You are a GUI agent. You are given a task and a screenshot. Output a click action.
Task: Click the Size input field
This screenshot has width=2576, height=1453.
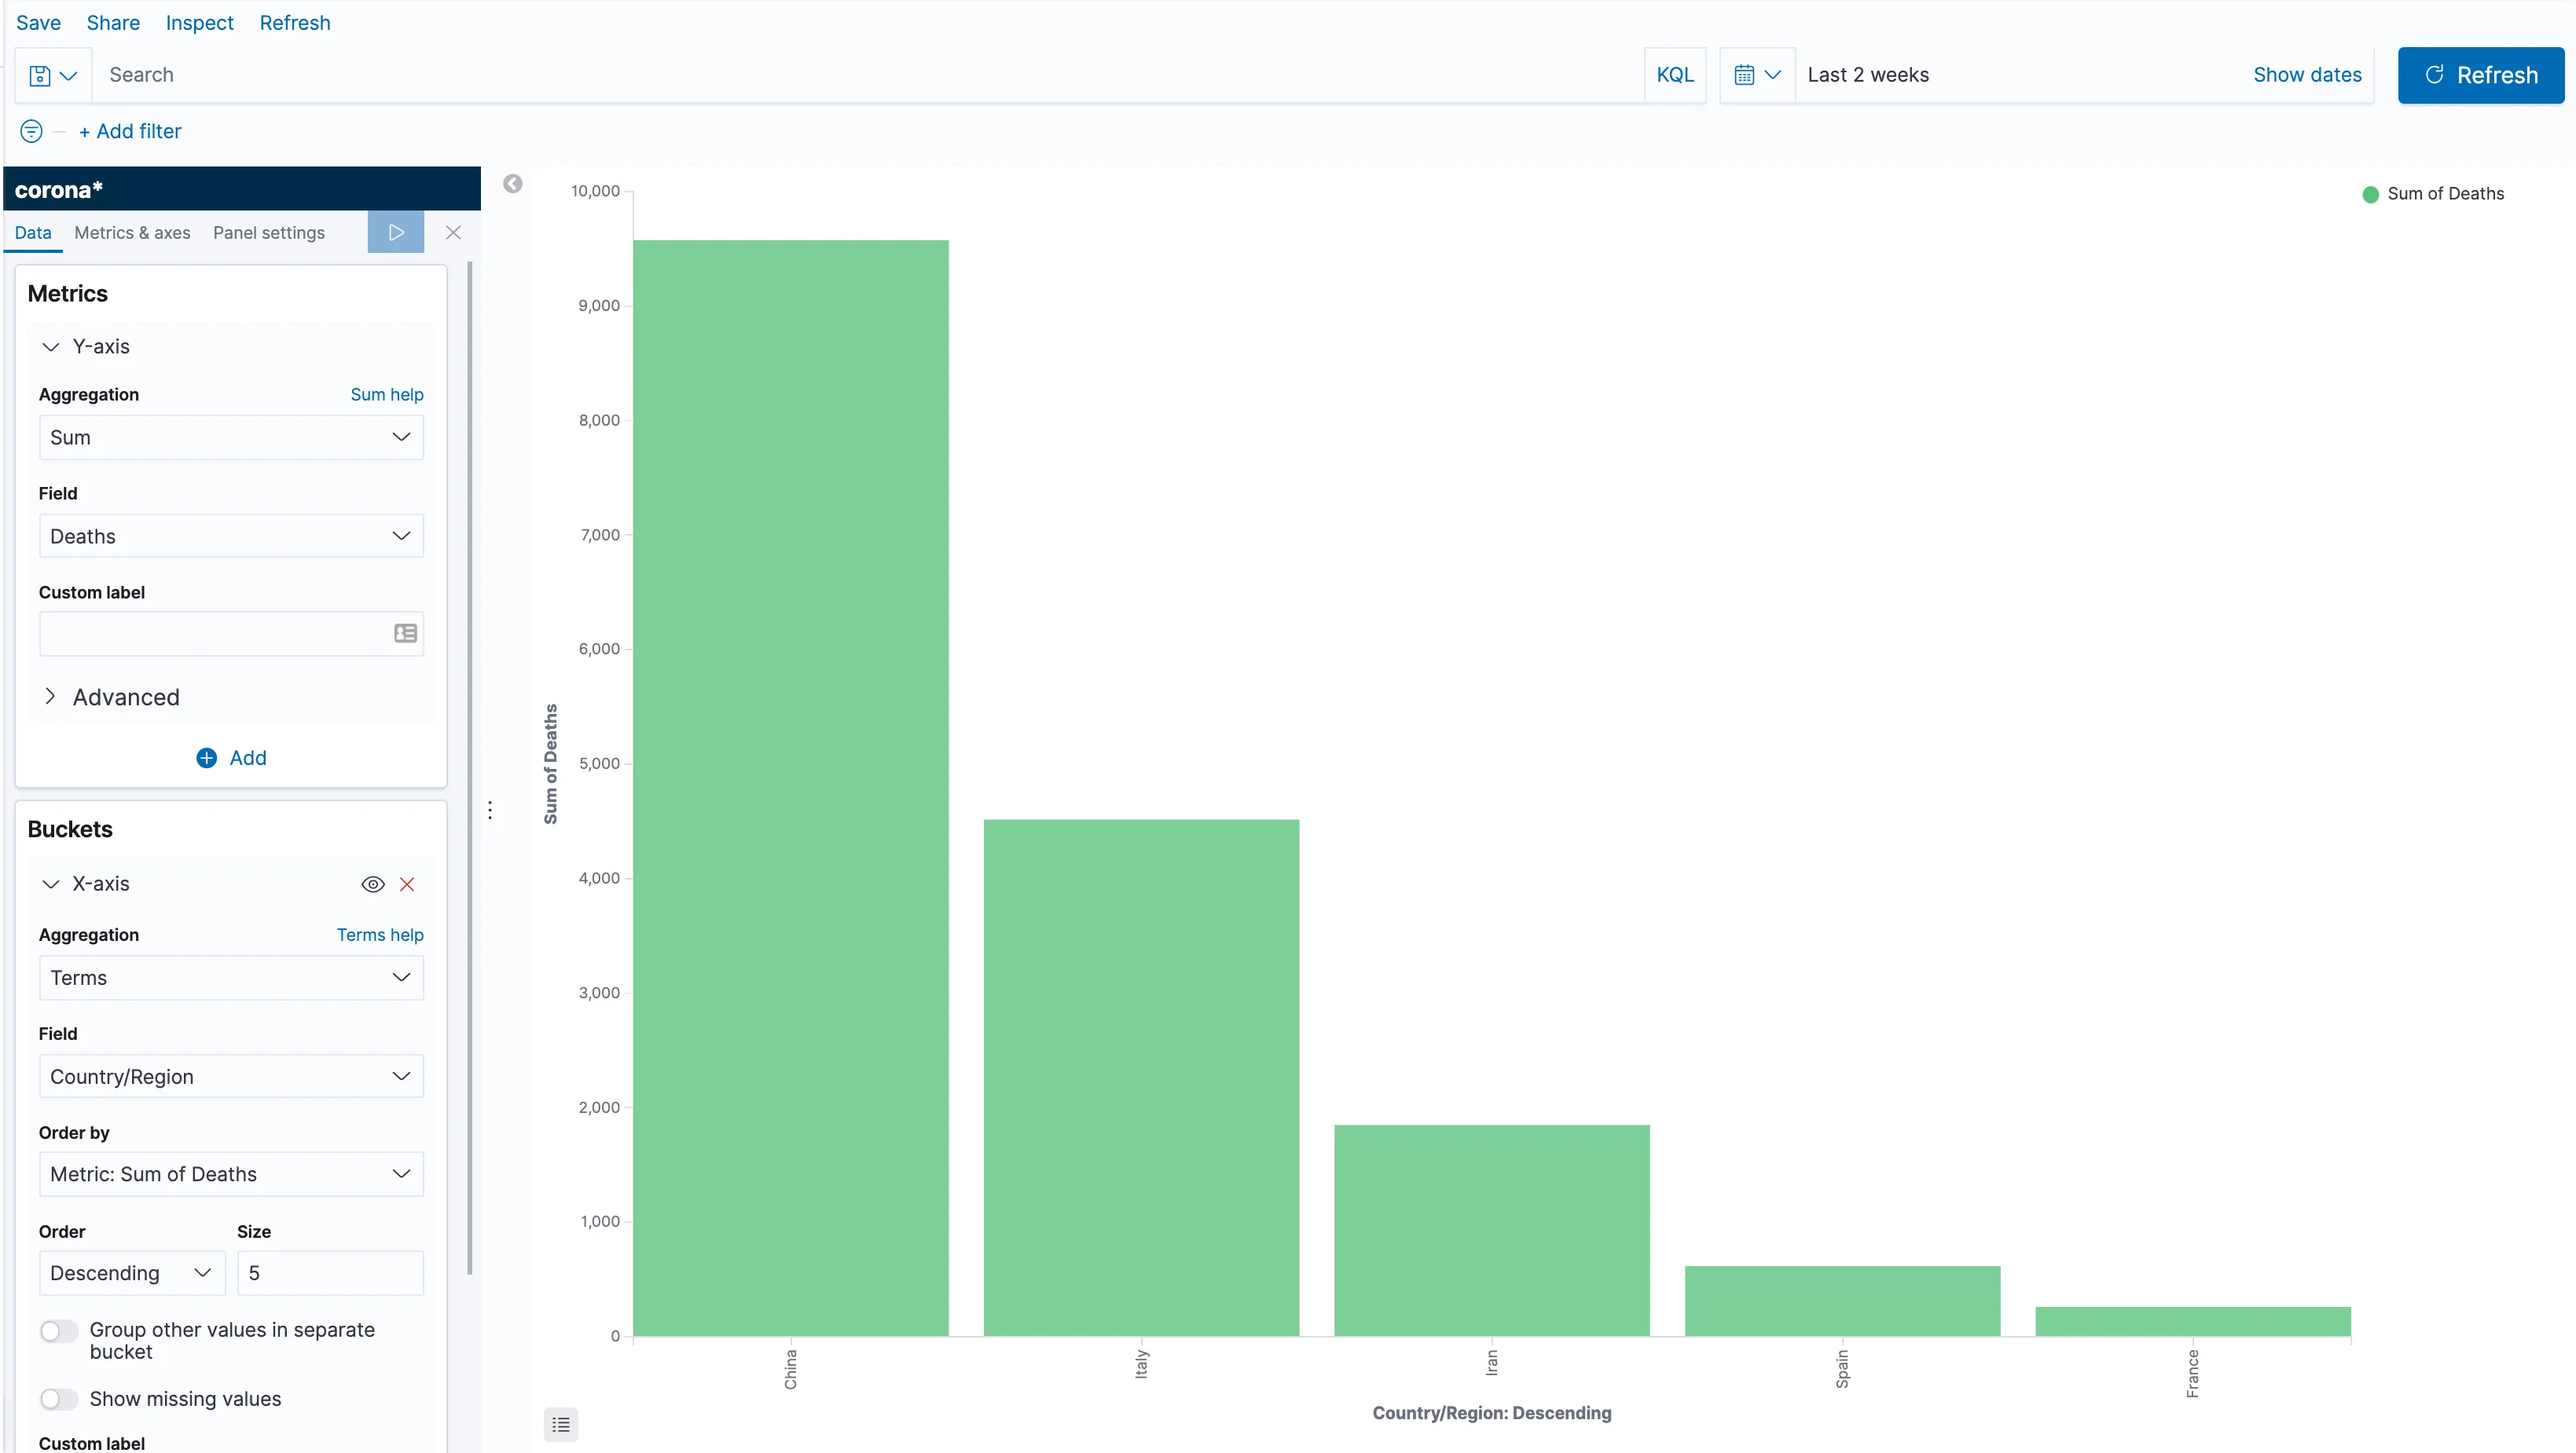330,1273
